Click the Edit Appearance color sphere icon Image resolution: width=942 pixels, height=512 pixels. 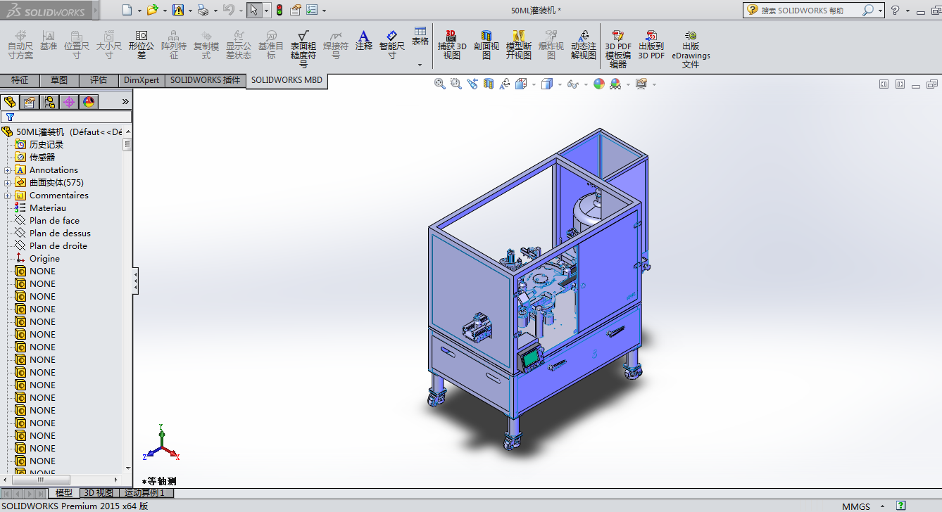[599, 84]
